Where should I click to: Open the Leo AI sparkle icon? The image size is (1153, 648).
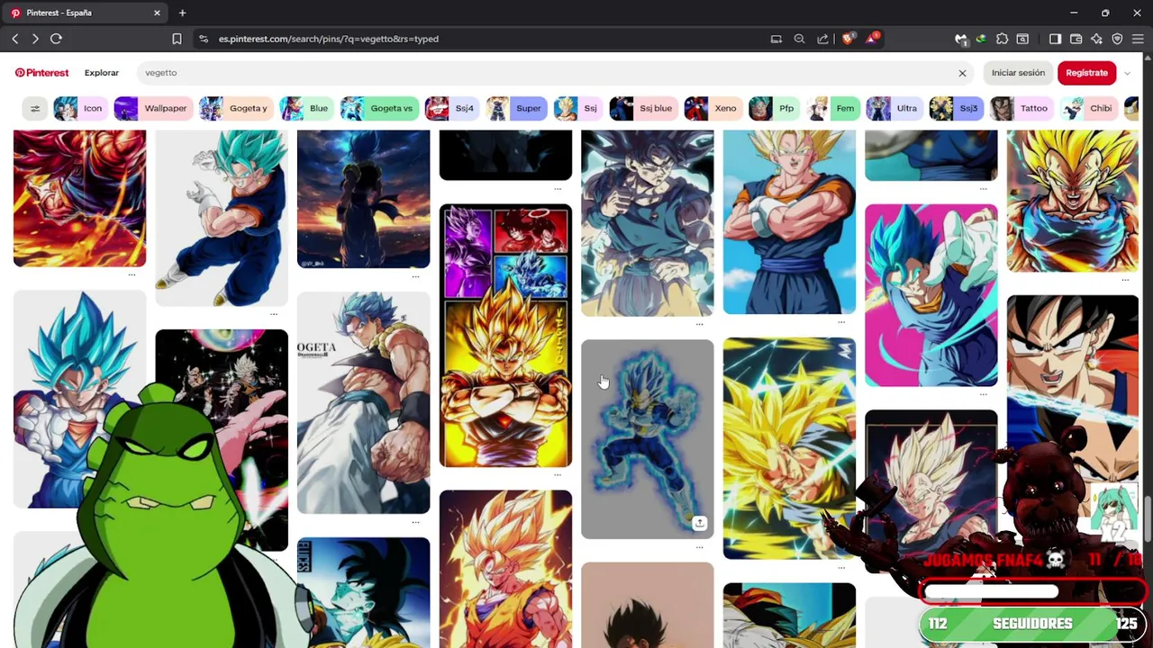coord(1096,39)
